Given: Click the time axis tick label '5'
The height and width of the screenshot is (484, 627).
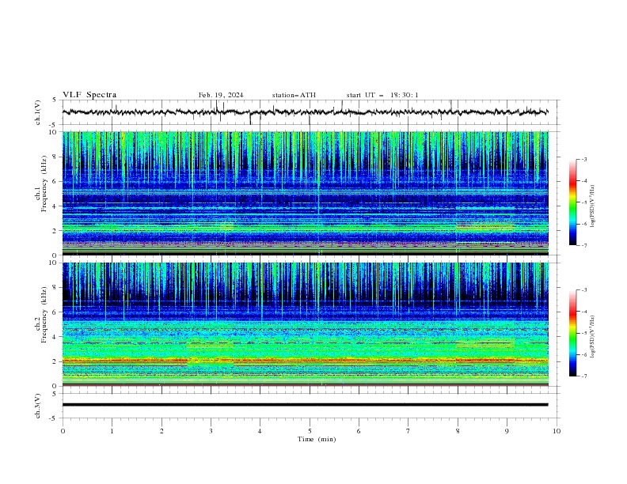Looking at the screenshot, I should click(310, 431).
